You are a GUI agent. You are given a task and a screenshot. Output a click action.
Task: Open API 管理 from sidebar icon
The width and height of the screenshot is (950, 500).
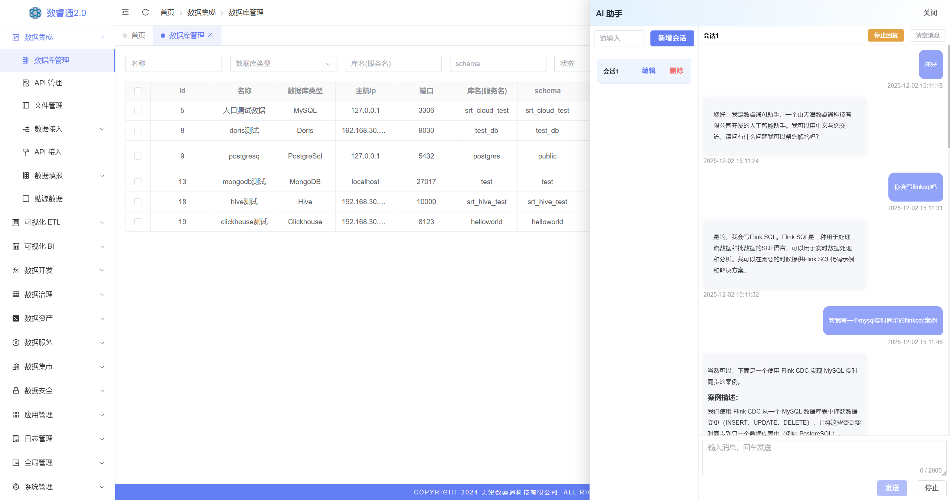click(x=26, y=83)
